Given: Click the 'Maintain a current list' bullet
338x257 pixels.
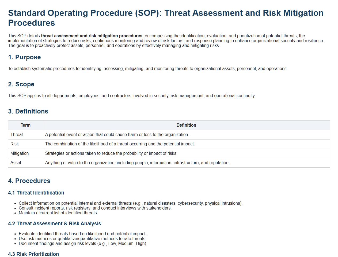Looking at the screenshot, I should 58,213.
